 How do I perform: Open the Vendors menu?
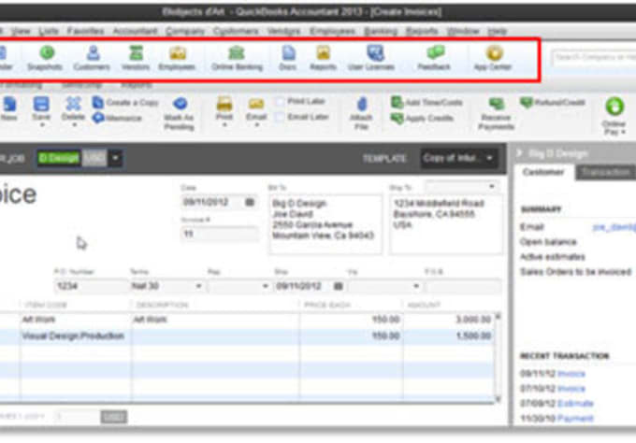point(284,31)
